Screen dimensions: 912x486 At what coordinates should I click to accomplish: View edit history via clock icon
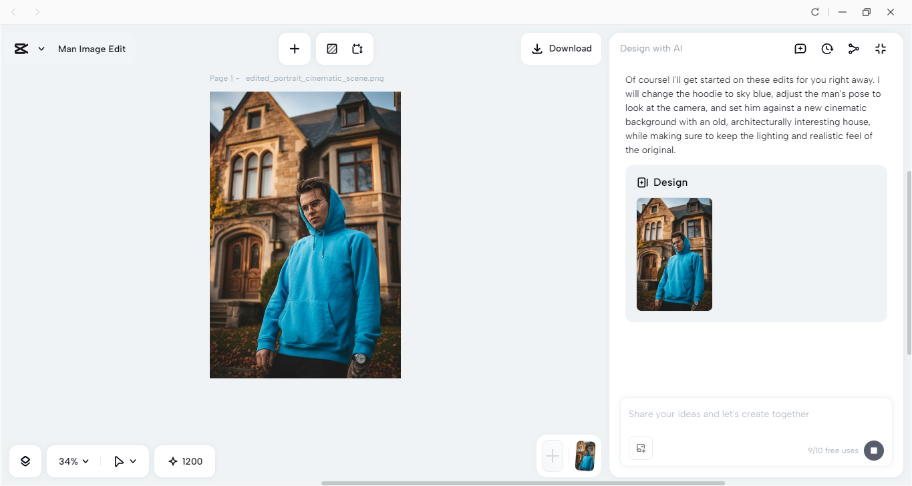tap(827, 48)
